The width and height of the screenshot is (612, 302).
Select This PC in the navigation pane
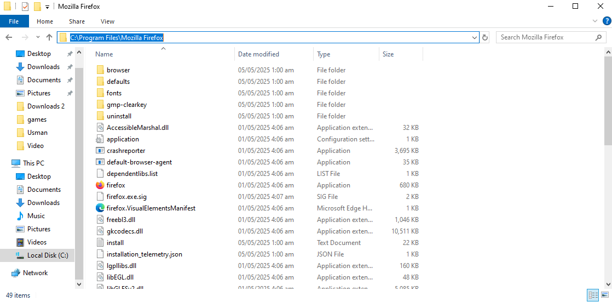tap(33, 163)
